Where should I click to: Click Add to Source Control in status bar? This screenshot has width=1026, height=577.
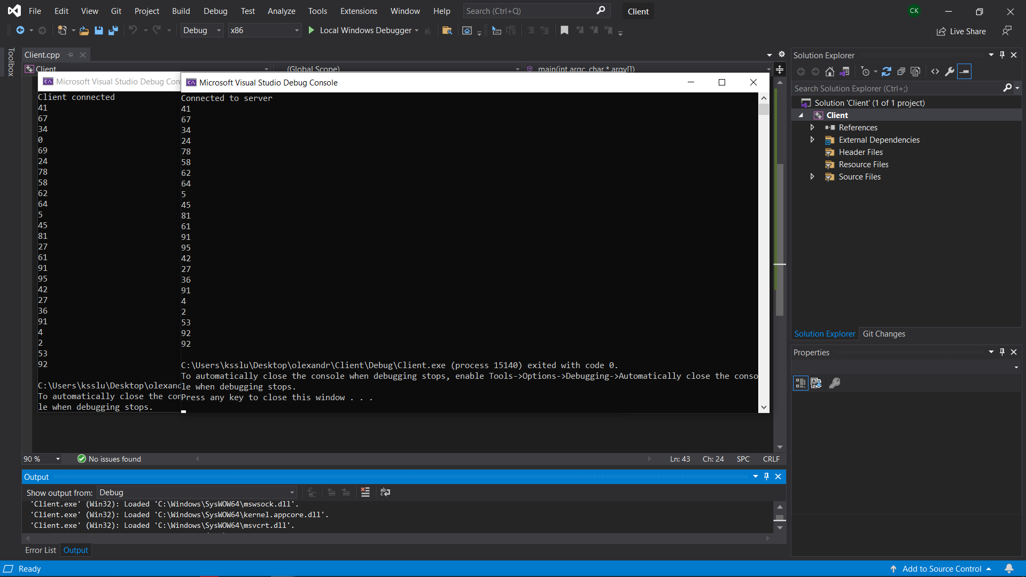tap(942, 568)
